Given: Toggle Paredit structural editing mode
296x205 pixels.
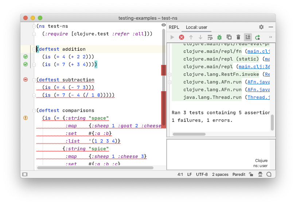Looking at the screenshot, I should click(x=239, y=174).
